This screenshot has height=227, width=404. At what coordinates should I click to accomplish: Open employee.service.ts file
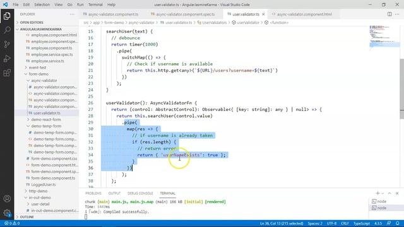(x=48, y=61)
